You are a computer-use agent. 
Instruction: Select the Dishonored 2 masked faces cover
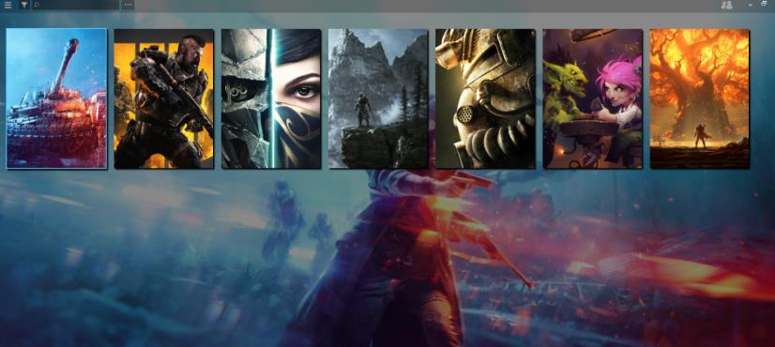[271, 98]
